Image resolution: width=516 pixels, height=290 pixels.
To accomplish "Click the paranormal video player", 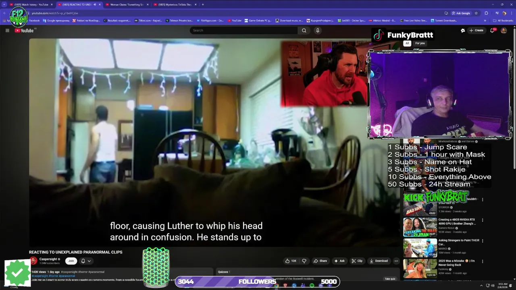I will click(214, 142).
